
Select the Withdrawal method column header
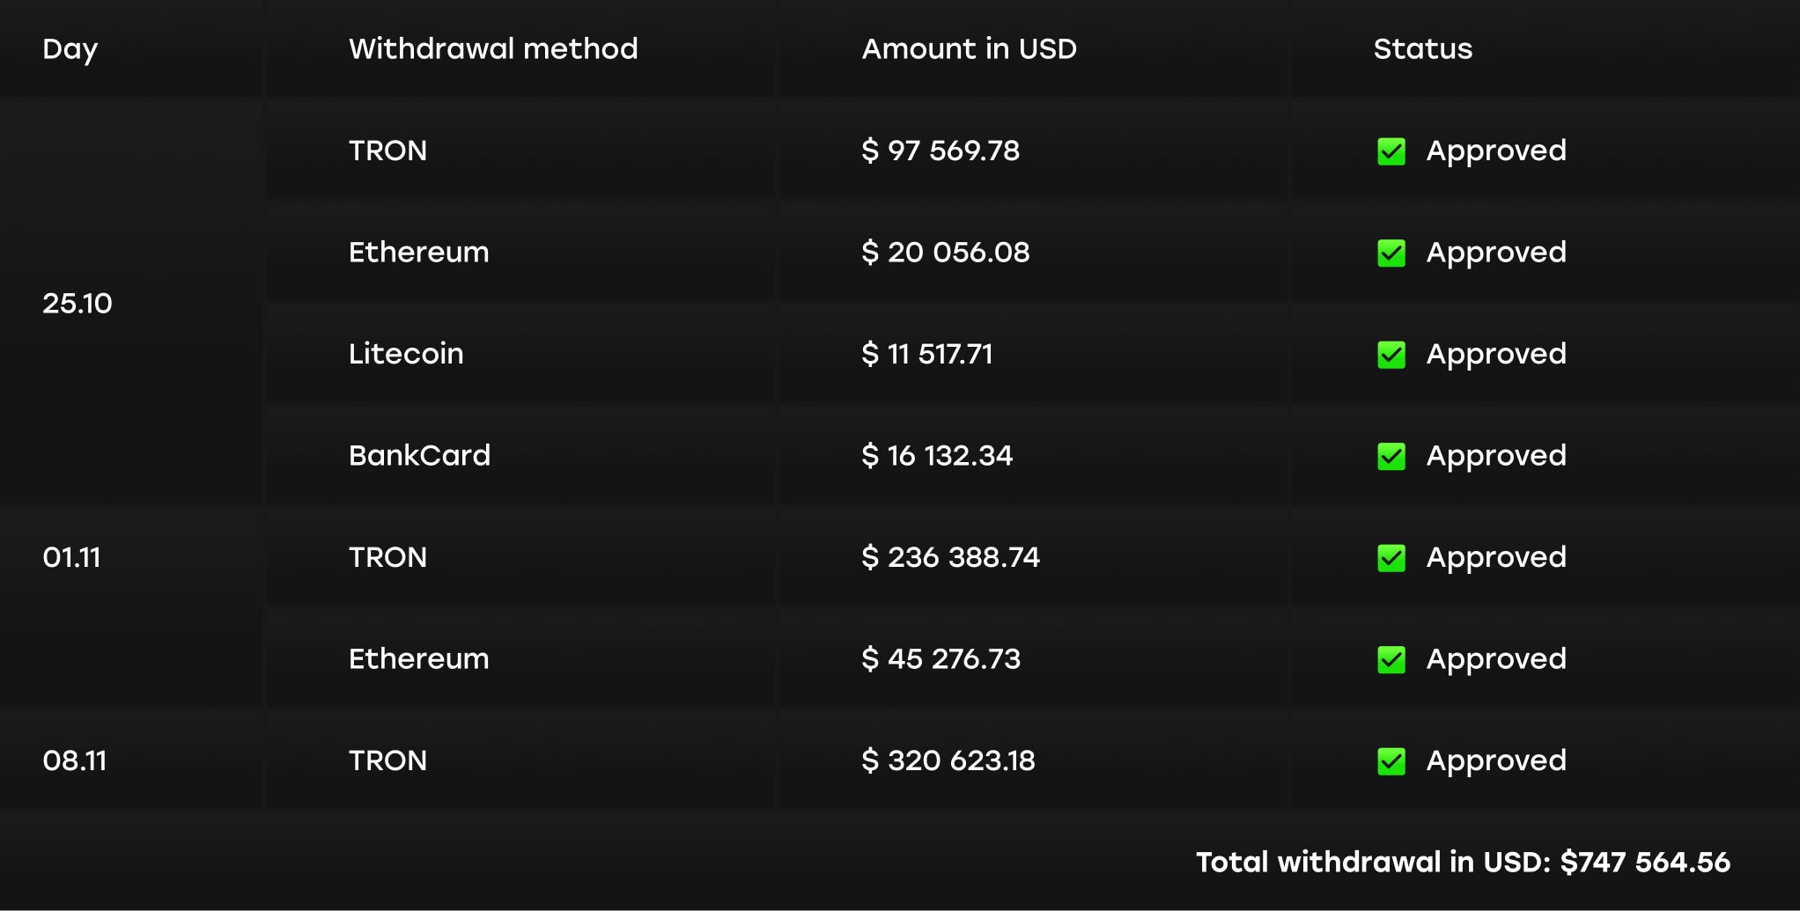tap(493, 48)
